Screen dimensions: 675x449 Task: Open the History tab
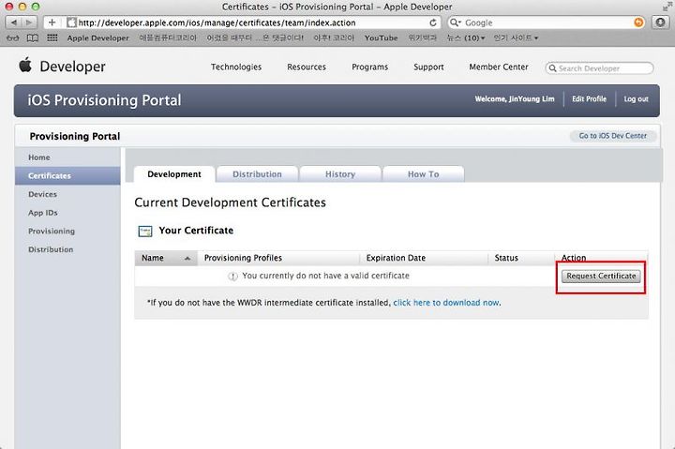click(340, 174)
